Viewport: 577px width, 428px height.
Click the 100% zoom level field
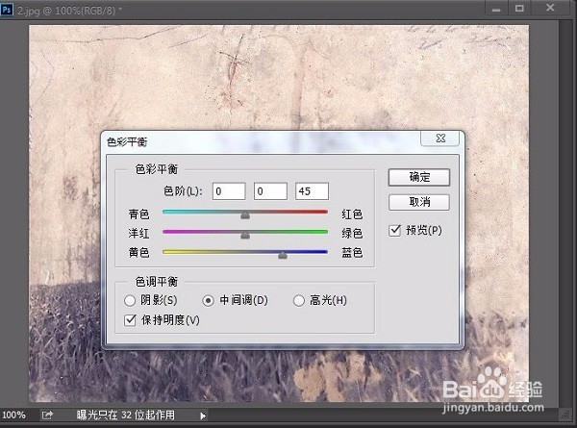tap(14, 415)
